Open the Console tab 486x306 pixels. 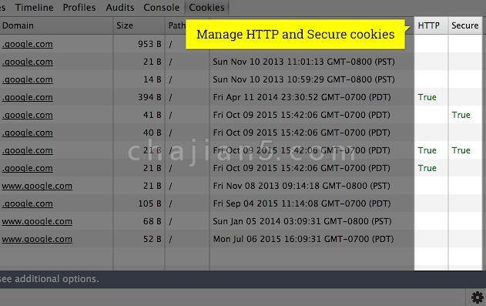coord(161,8)
